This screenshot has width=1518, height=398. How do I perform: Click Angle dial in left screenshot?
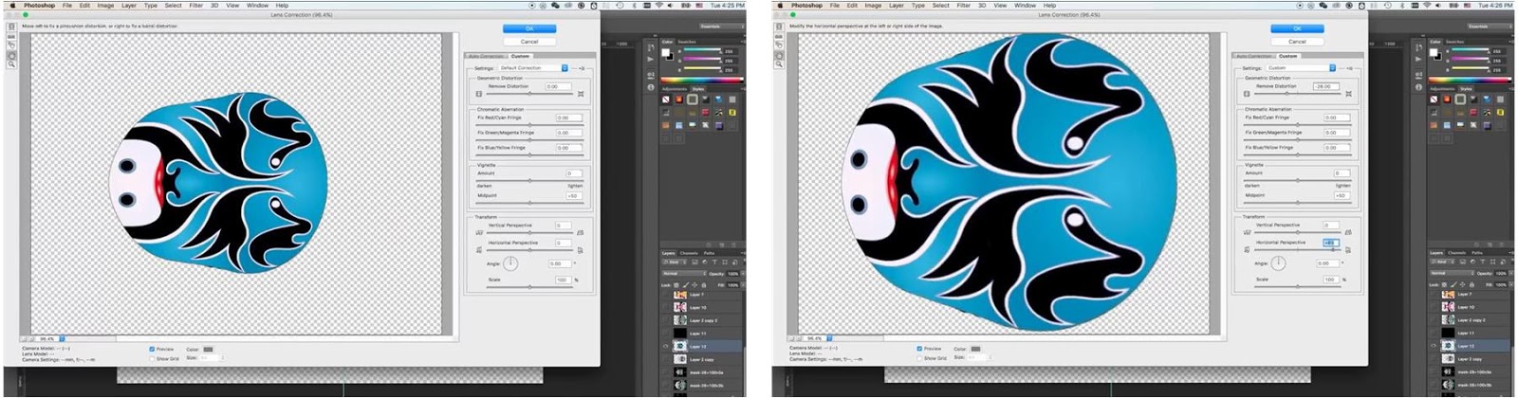[511, 263]
